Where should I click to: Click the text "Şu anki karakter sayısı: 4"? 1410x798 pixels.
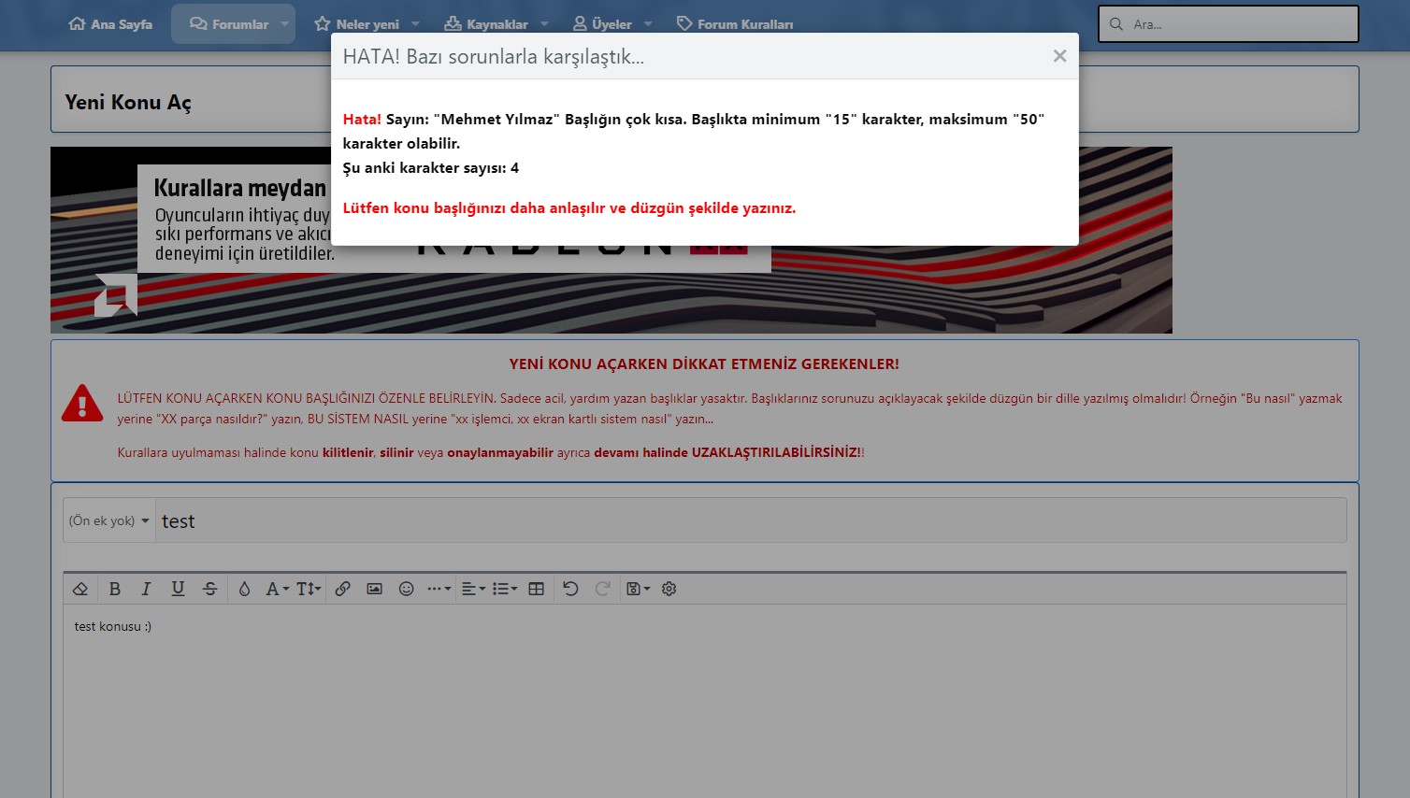point(431,168)
